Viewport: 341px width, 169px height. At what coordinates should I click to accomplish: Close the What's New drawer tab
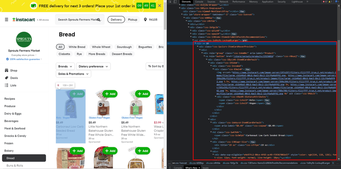[199, 168]
